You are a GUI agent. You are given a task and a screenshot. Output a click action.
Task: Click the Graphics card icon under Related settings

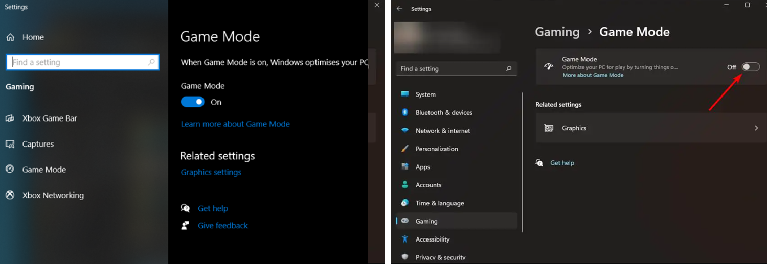tap(549, 128)
